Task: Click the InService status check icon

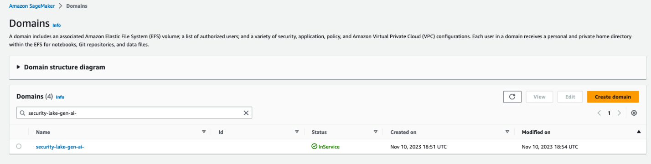Action: (314, 147)
